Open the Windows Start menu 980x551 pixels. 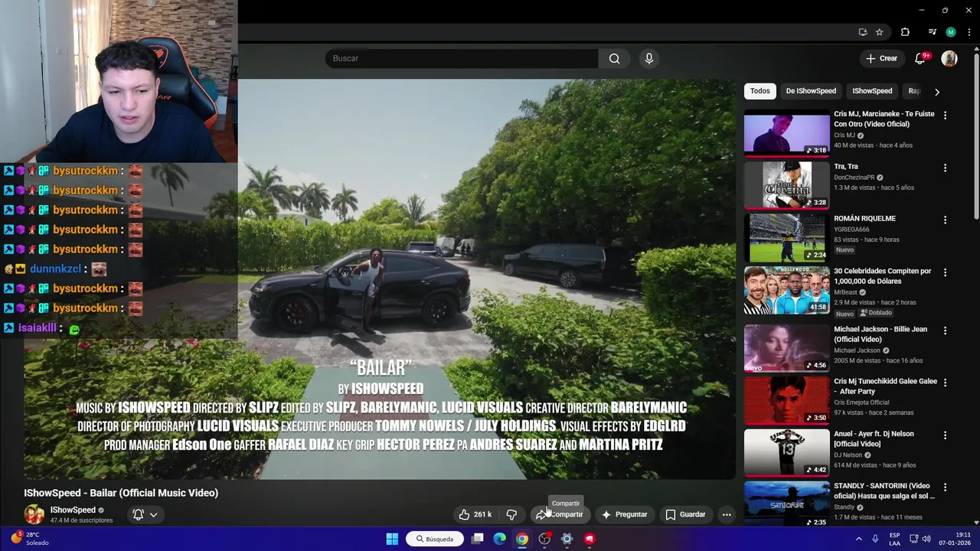(392, 539)
